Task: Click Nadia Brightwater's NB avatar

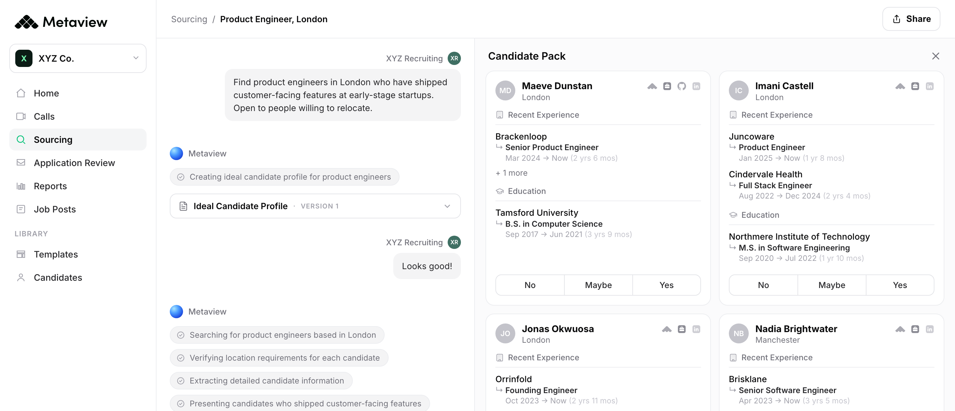Action: [x=738, y=333]
